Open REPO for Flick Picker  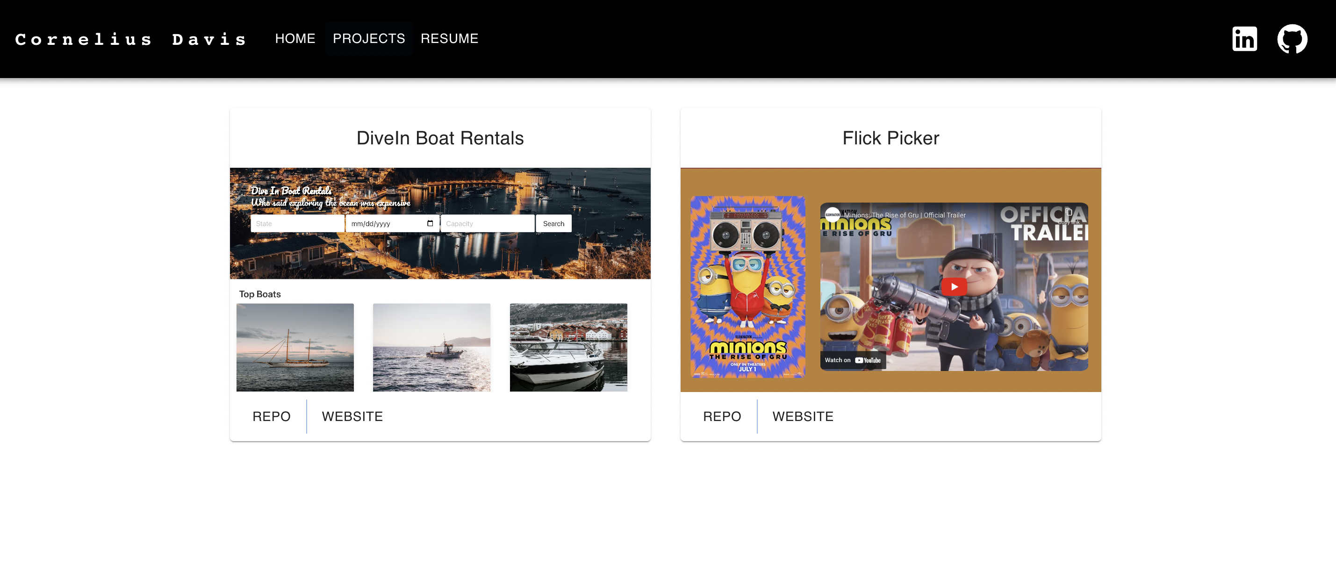point(722,416)
